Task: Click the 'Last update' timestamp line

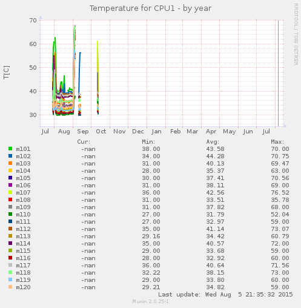Action: (225, 295)
